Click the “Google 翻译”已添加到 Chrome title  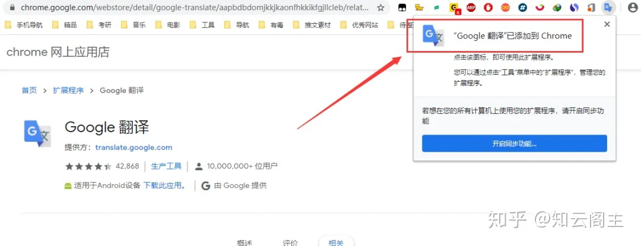tap(513, 36)
